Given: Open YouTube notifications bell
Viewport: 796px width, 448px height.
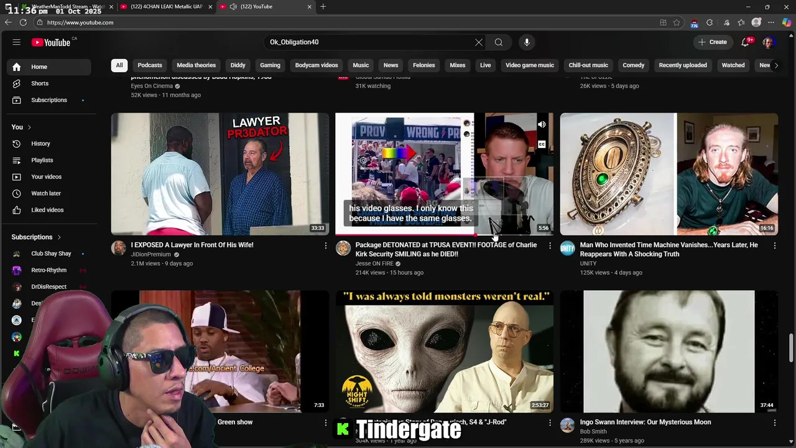Looking at the screenshot, I should [745, 42].
